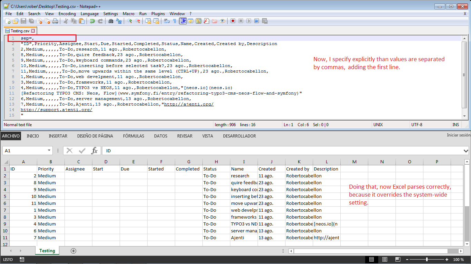Open the Macro menu
Image resolution: width=471 pixels, height=264 pixels.
(x=129, y=14)
